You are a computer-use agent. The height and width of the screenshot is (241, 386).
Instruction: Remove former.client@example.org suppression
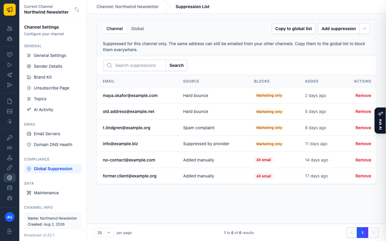363,176
